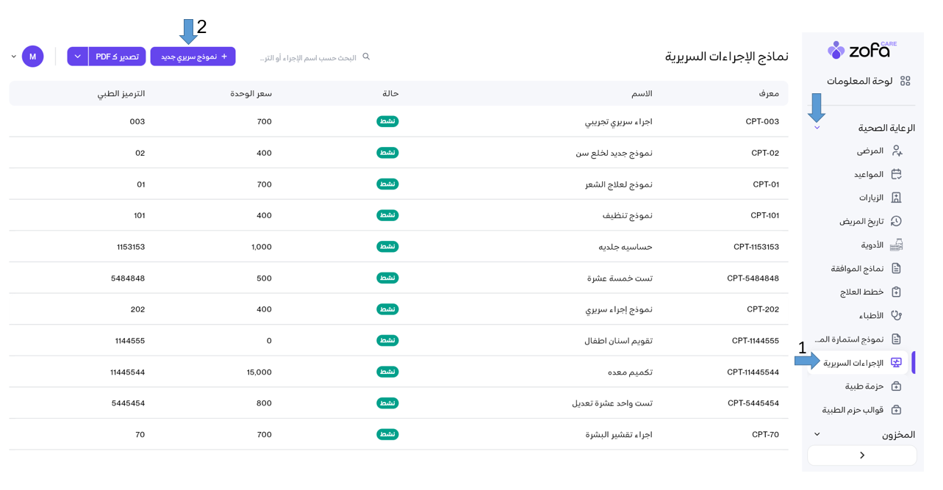The width and height of the screenshot is (943, 490).
Task: Open the user avatar M menu
Action: (x=32, y=57)
